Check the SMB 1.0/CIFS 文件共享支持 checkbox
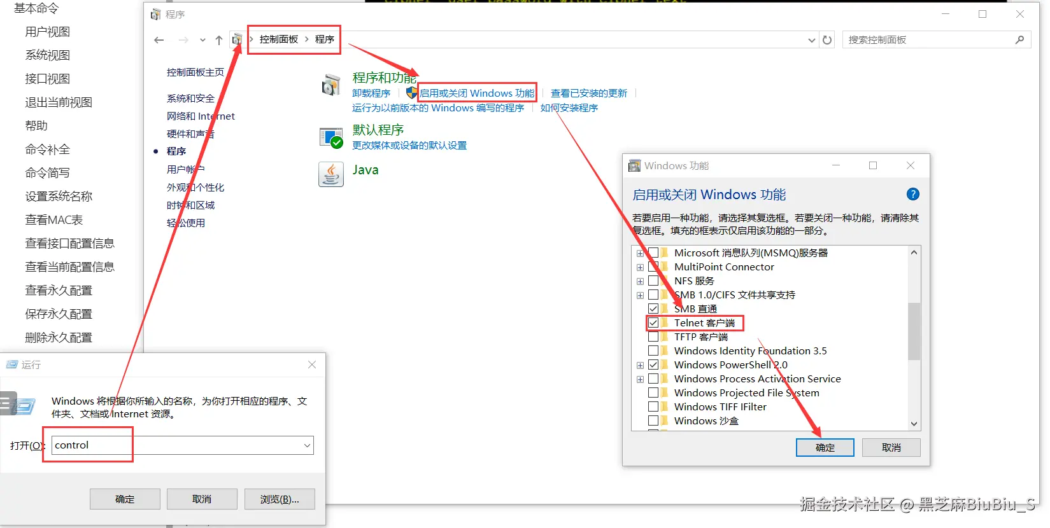Viewport: 1050px width, 528px height. [x=653, y=295]
